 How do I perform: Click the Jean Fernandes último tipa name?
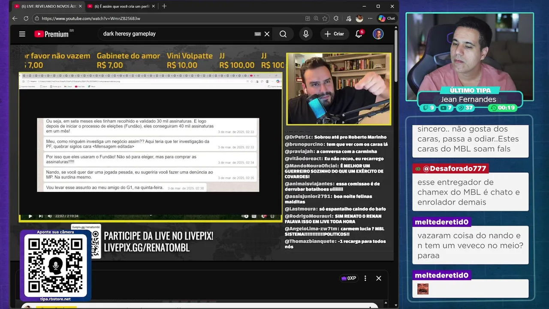pos(468,99)
